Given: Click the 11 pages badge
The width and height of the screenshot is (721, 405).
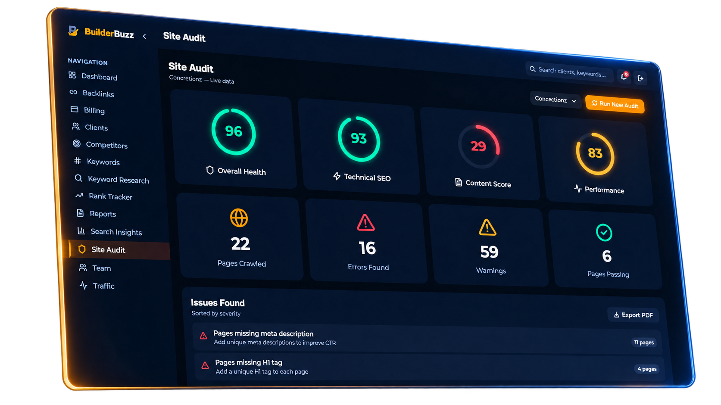Looking at the screenshot, I should pos(644,342).
